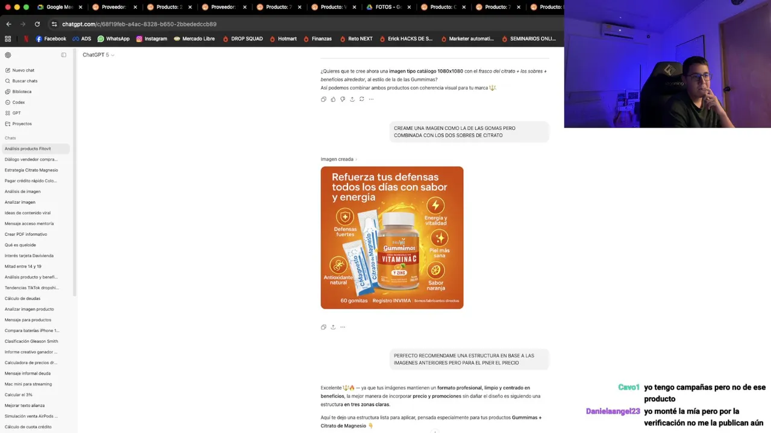The height and width of the screenshot is (433, 771).
Task: Open Erick HACKS DE S... bookmark
Action: point(405,38)
